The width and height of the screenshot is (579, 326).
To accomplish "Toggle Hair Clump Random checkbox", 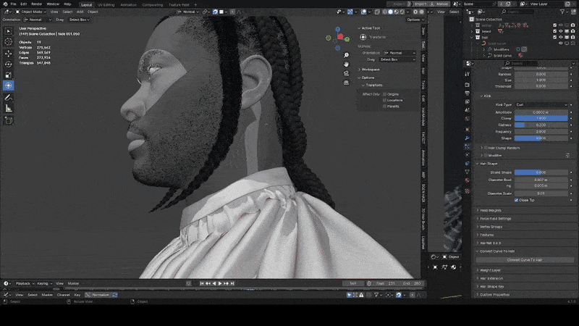I will [486, 148].
